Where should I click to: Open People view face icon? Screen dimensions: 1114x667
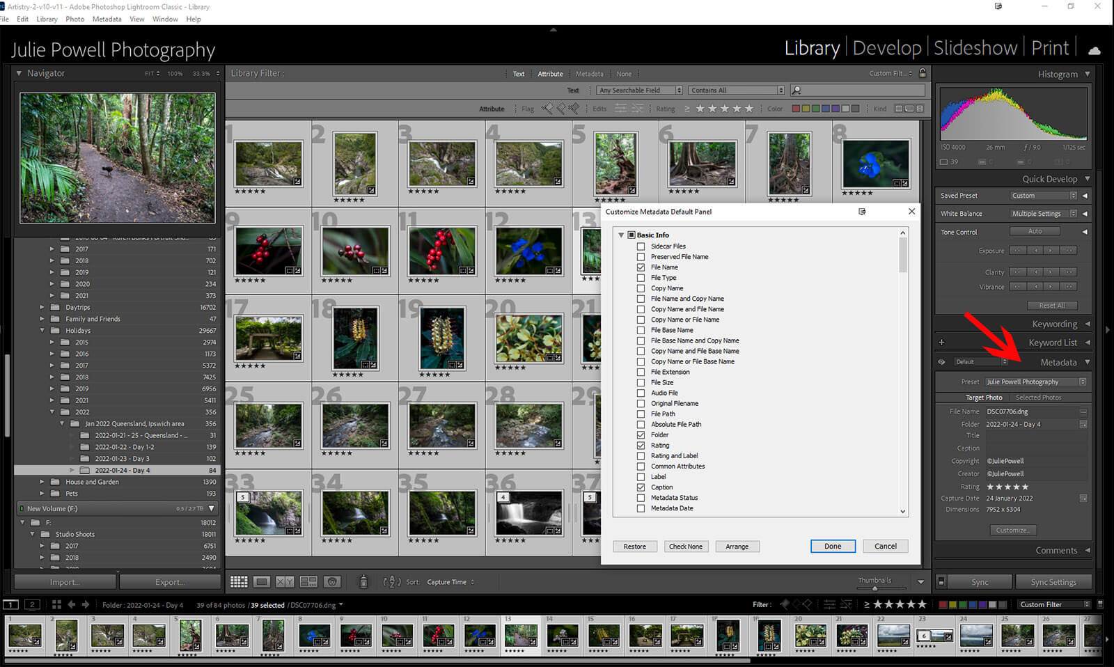tap(332, 582)
